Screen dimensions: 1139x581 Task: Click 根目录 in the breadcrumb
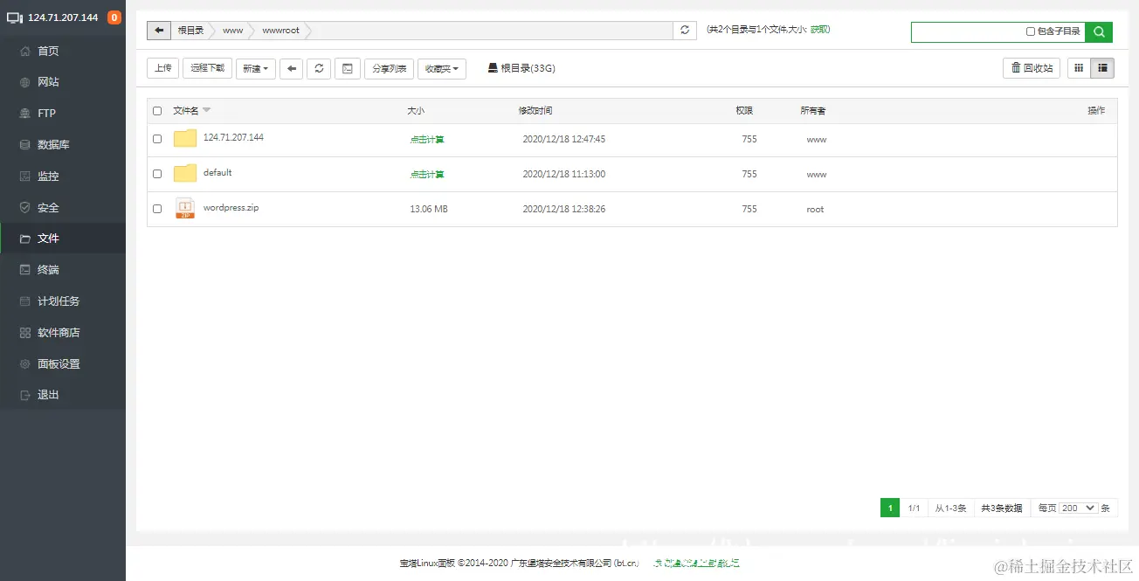coord(190,30)
